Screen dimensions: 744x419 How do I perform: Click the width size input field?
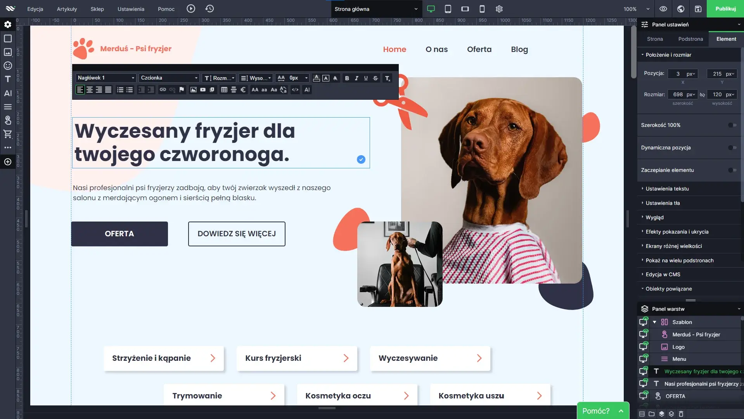(x=678, y=94)
